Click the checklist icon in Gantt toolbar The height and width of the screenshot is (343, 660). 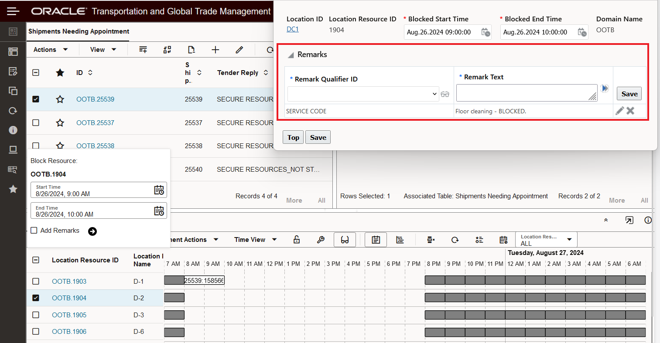479,240
